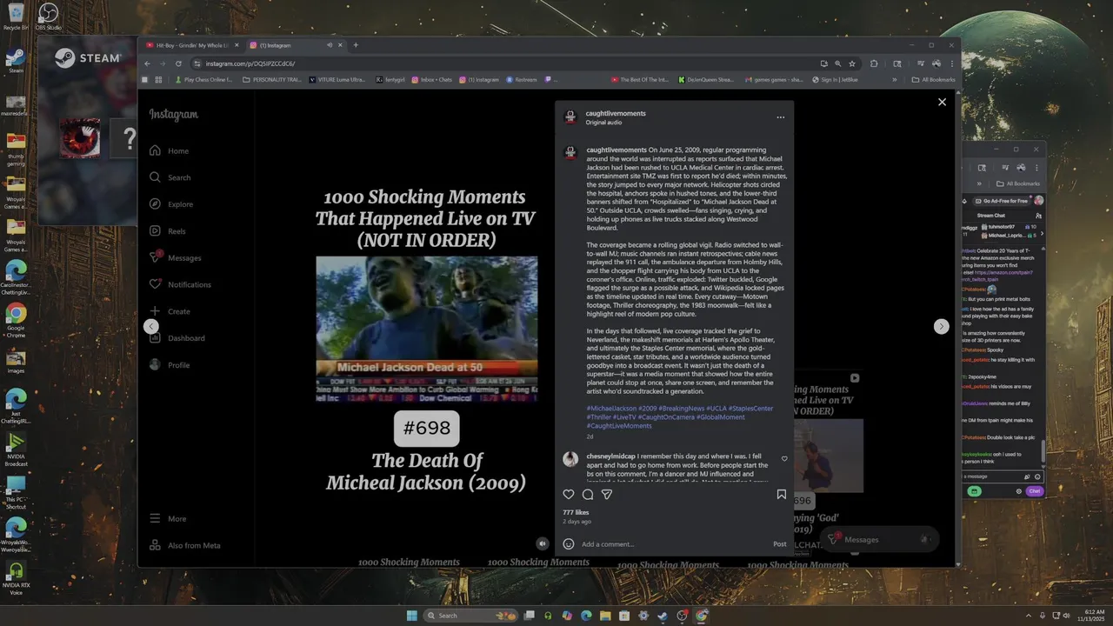This screenshot has height=626, width=1113.
Task: Click Also from Meta in sidebar
Action: point(185,545)
